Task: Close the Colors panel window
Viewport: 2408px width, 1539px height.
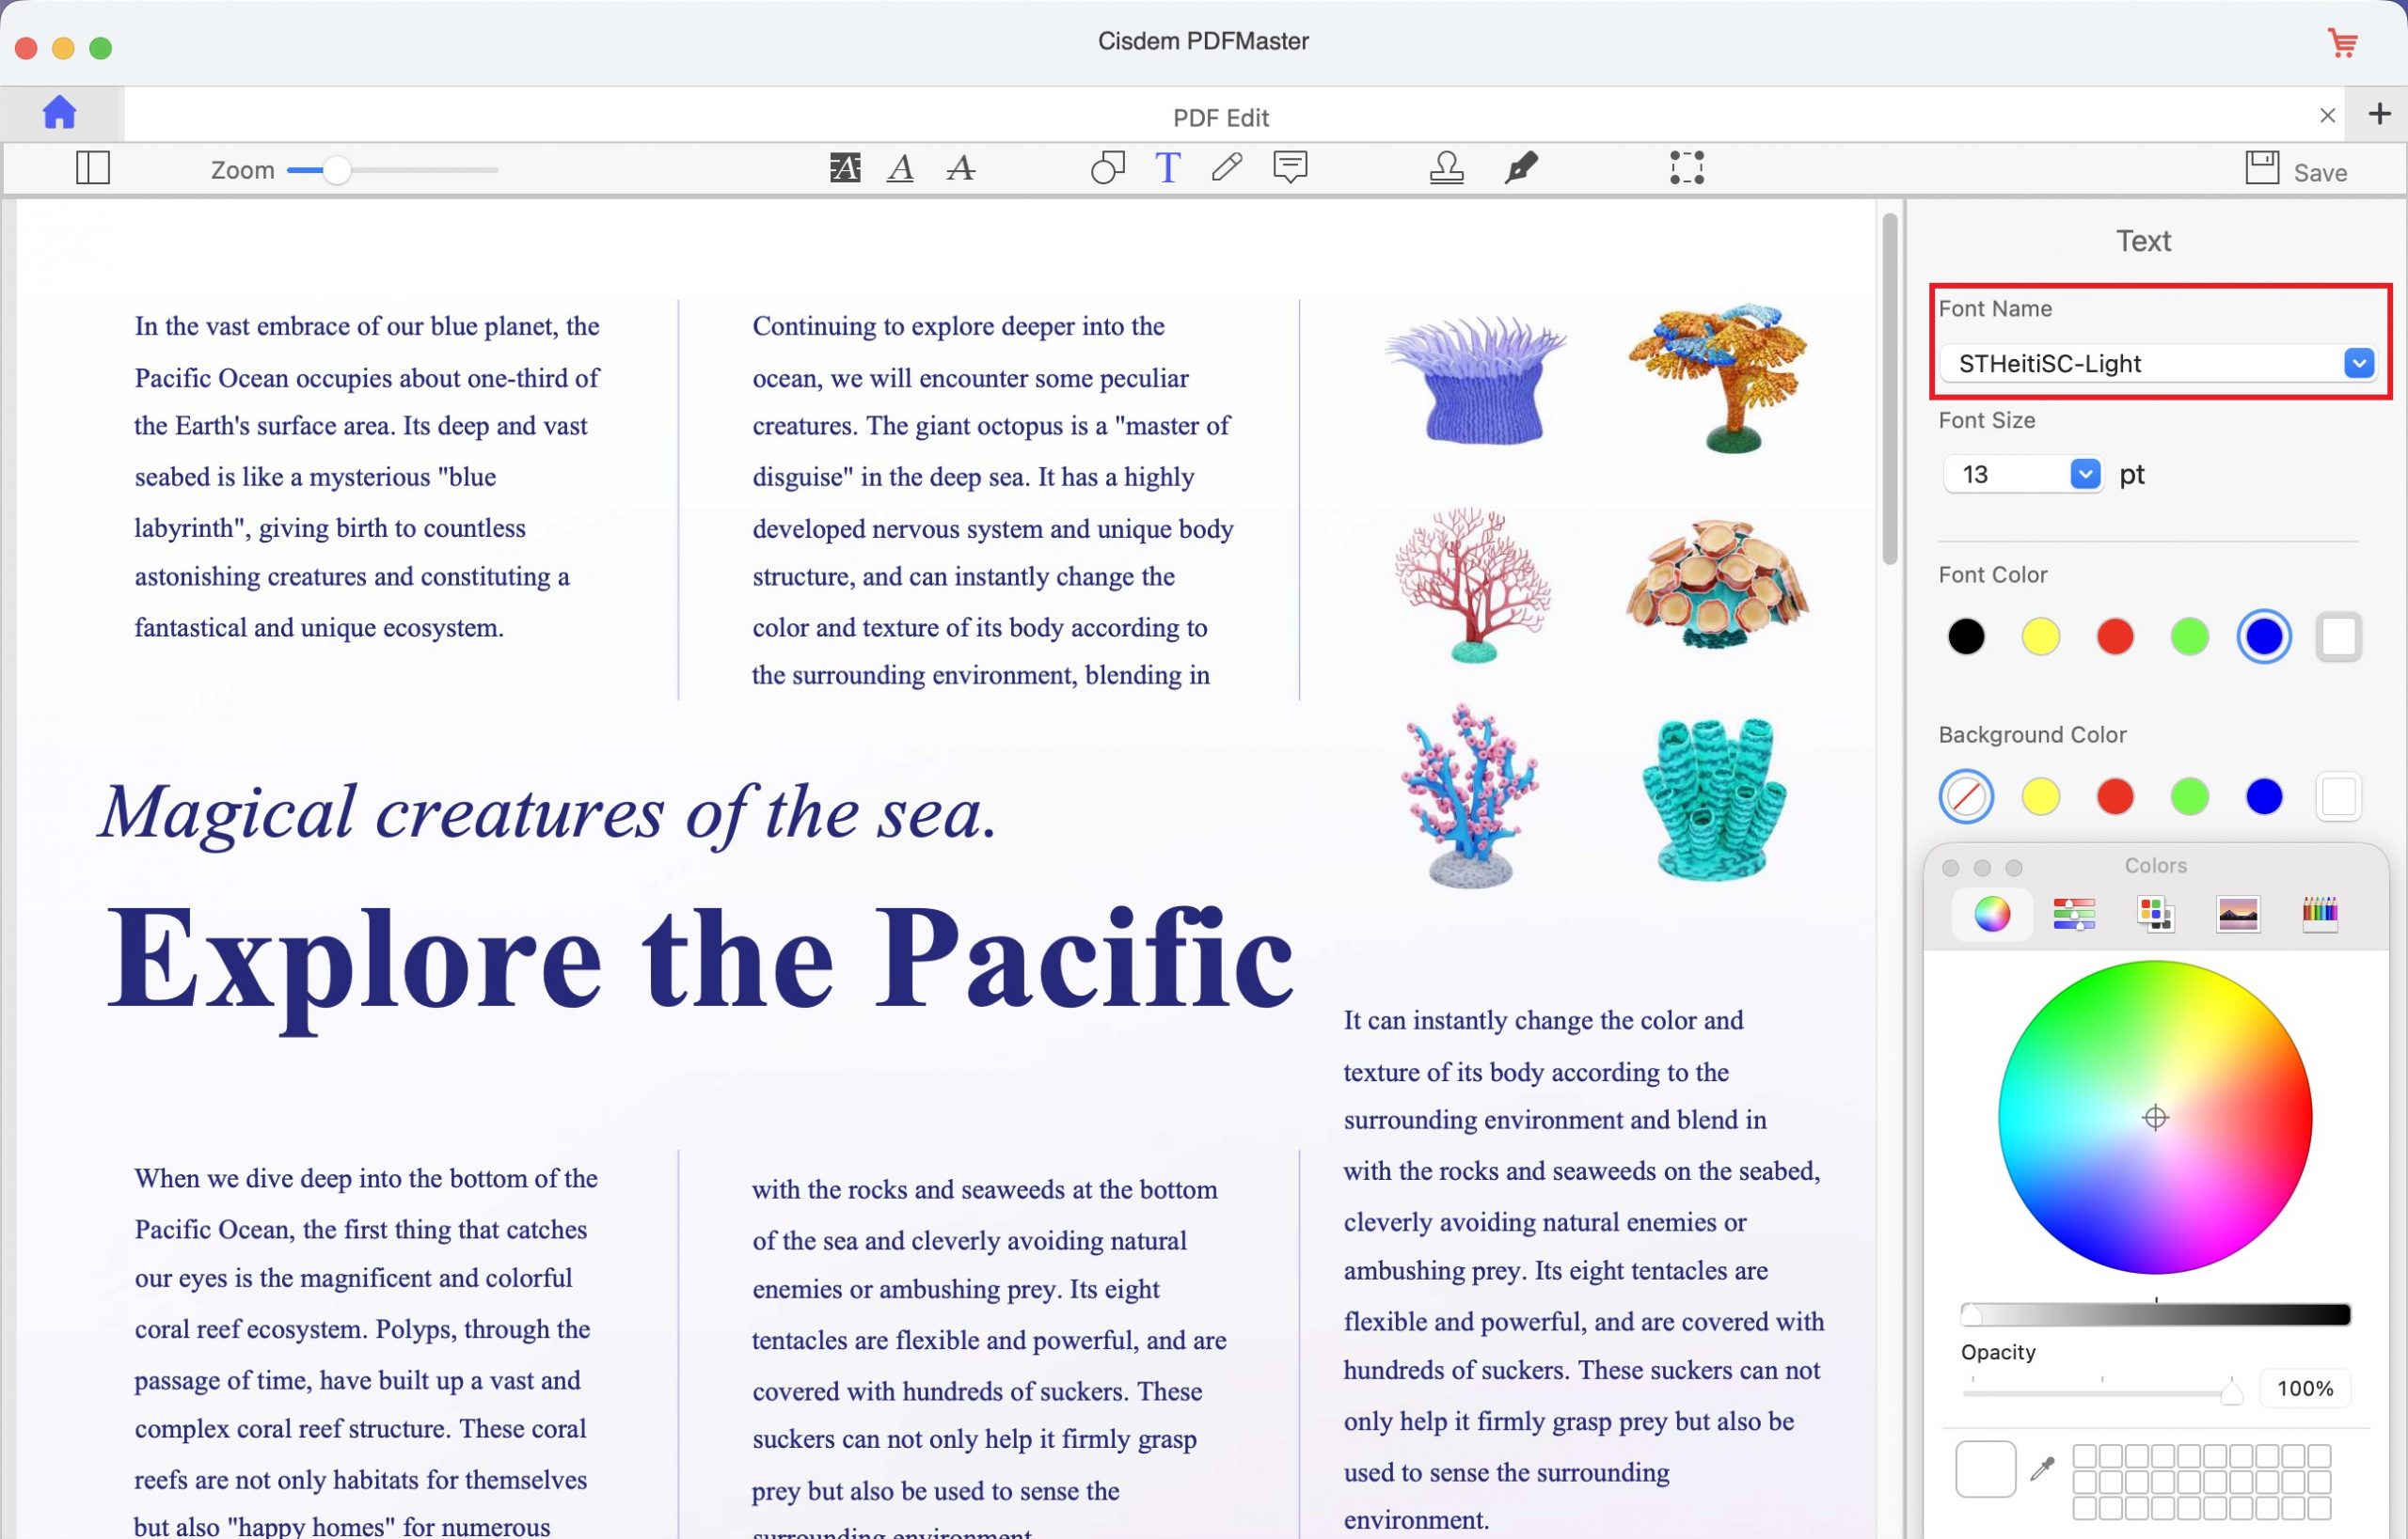Action: tap(1950, 868)
